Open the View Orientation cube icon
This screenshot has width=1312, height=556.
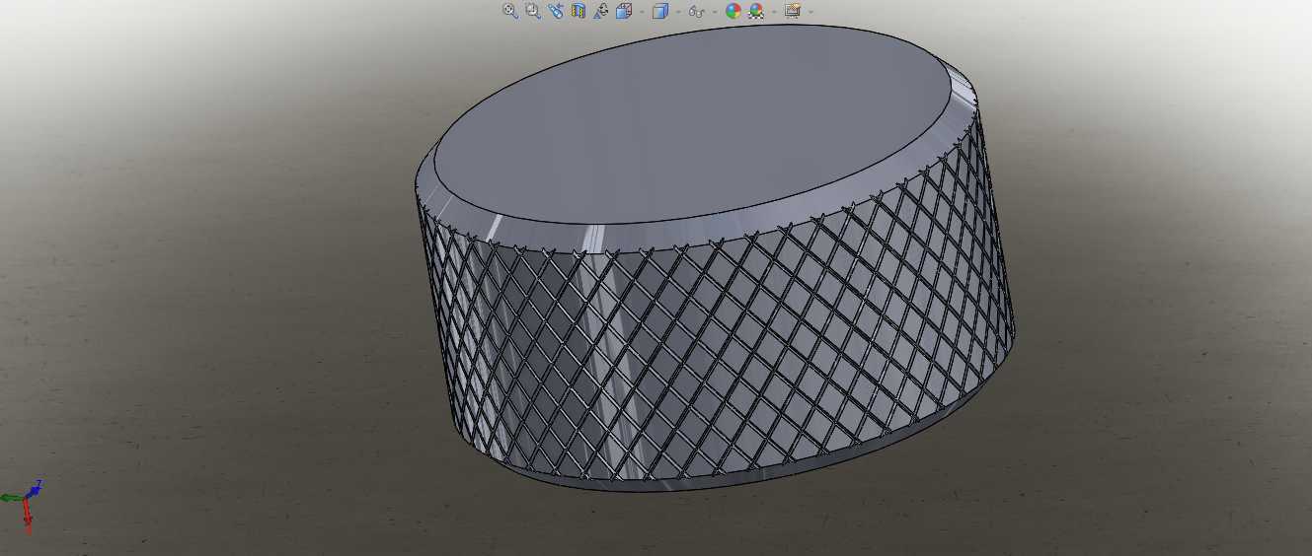click(x=624, y=11)
